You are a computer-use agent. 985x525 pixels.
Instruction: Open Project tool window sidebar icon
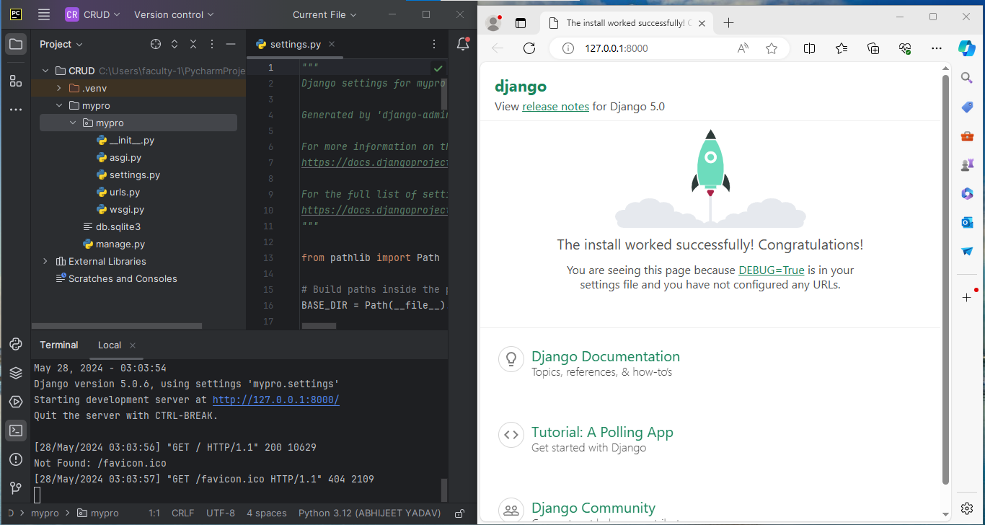tap(15, 44)
